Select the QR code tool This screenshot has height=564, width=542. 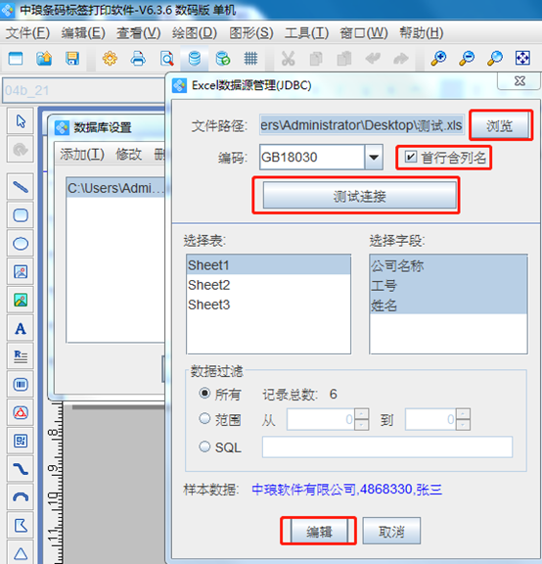[x=21, y=441]
